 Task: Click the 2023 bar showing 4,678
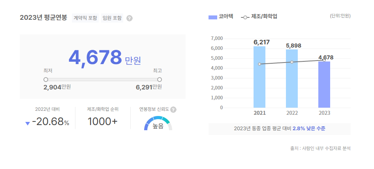click(324, 85)
